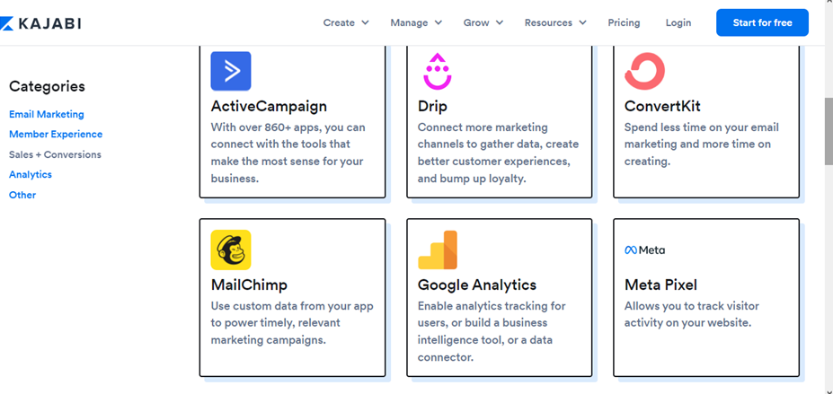Open the Login page
Screen dimensions: 833x394
[678, 22]
